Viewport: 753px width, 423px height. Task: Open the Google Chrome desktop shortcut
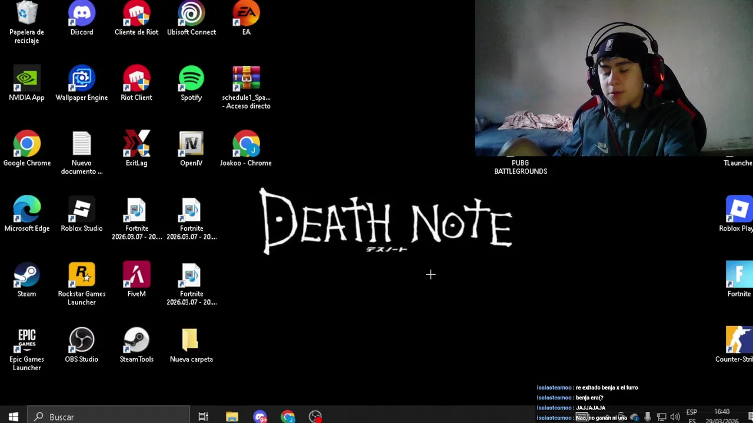click(x=26, y=149)
